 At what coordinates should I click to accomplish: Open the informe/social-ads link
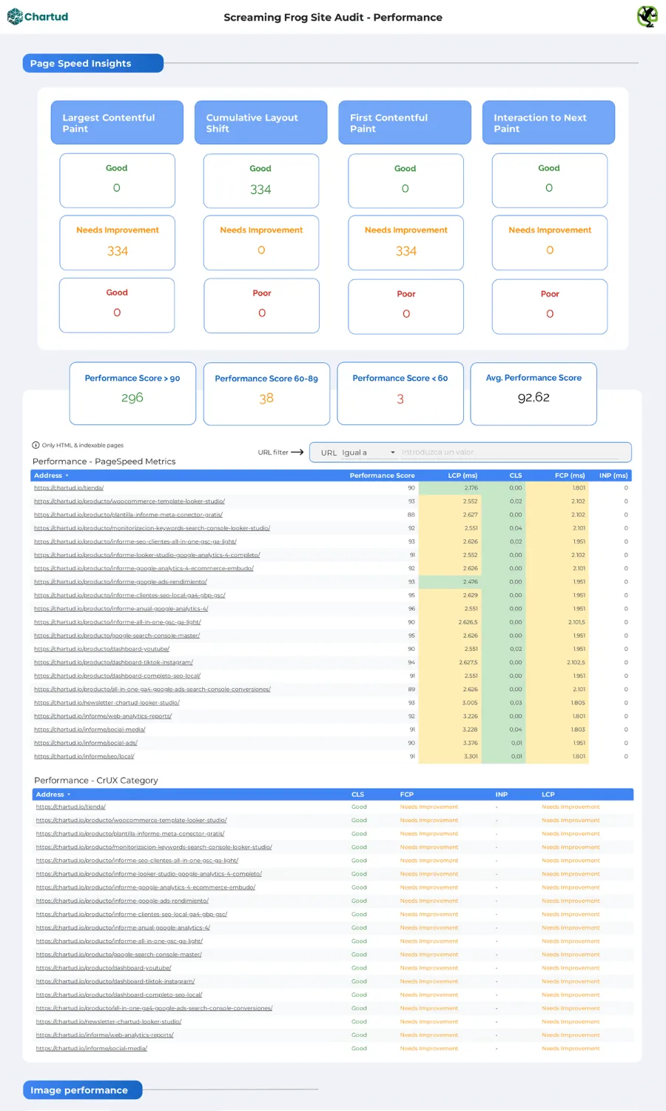[x=86, y=743]
